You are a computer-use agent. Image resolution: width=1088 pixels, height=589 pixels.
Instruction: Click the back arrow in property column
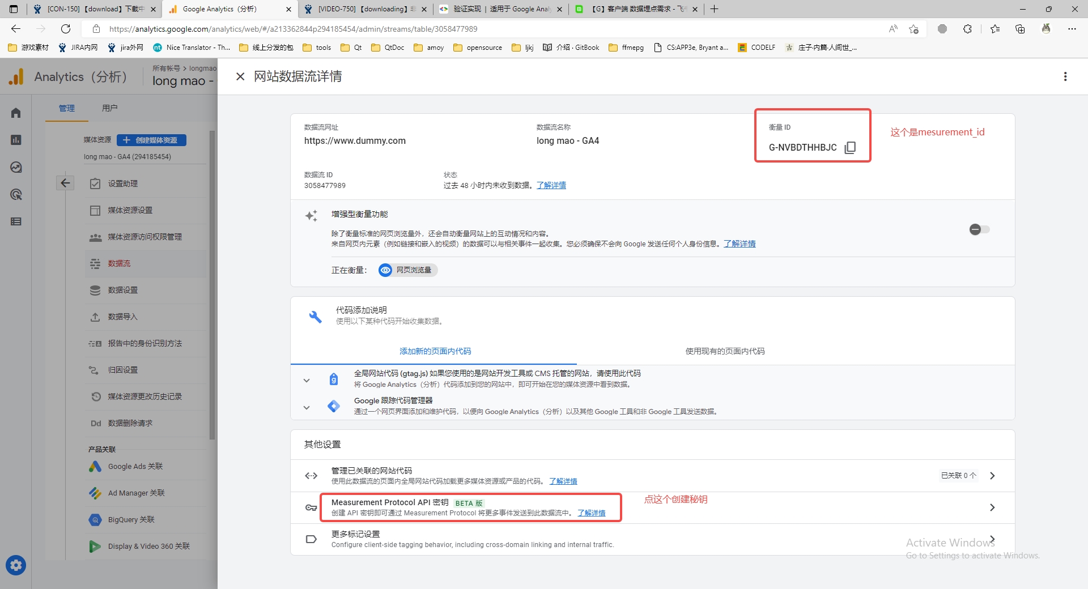tap(66, 183)
